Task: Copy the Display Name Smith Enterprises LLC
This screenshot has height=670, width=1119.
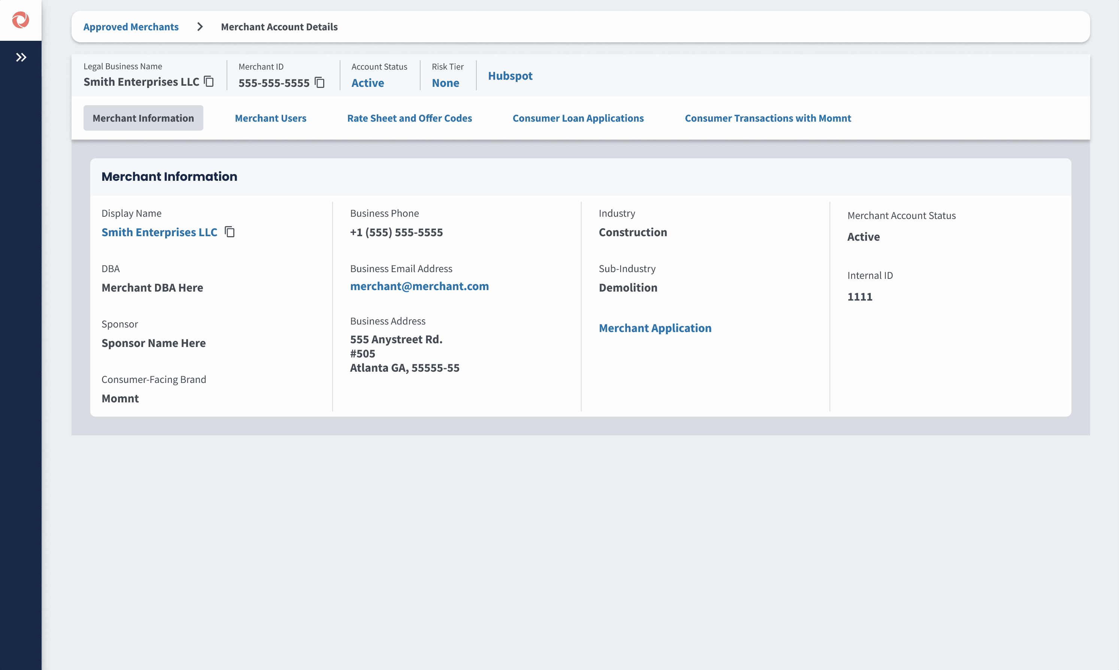Action: point(230,232)
